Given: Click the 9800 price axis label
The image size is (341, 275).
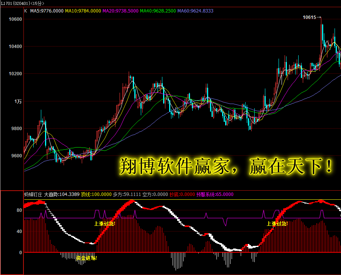Looking at the screenshot, I should (17, 129).
